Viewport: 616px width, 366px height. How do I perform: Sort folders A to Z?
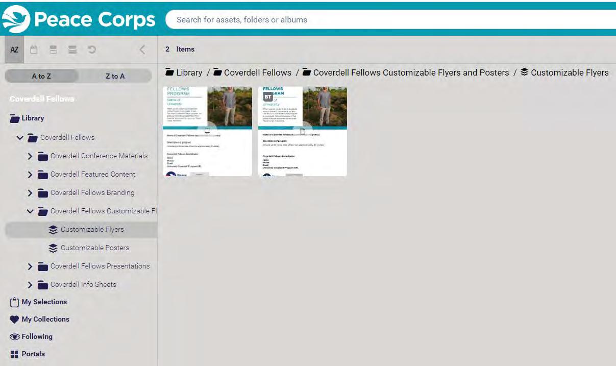click(41, 76)
